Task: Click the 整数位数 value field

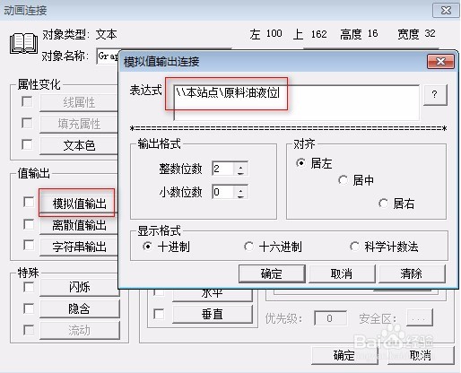Action: (222, 169)
